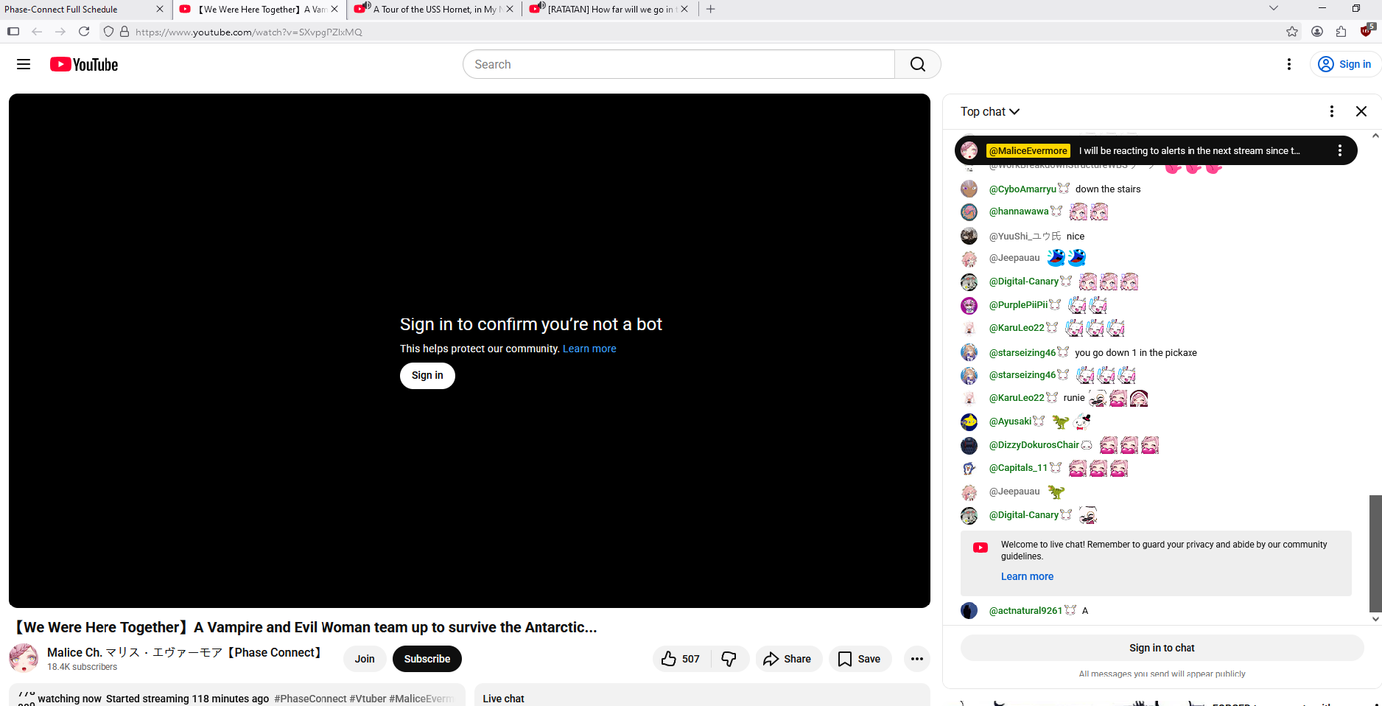Open live chat options three-dot menu

pyautogui.click(x=1331, y=111)
